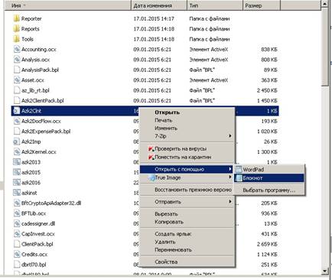
Task: Click the vertical scrollbar thumb
Action: coord(325,47)
